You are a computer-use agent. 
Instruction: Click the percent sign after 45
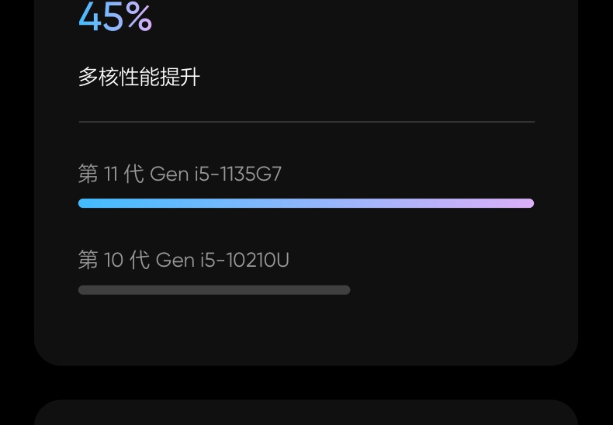[139, 16]
